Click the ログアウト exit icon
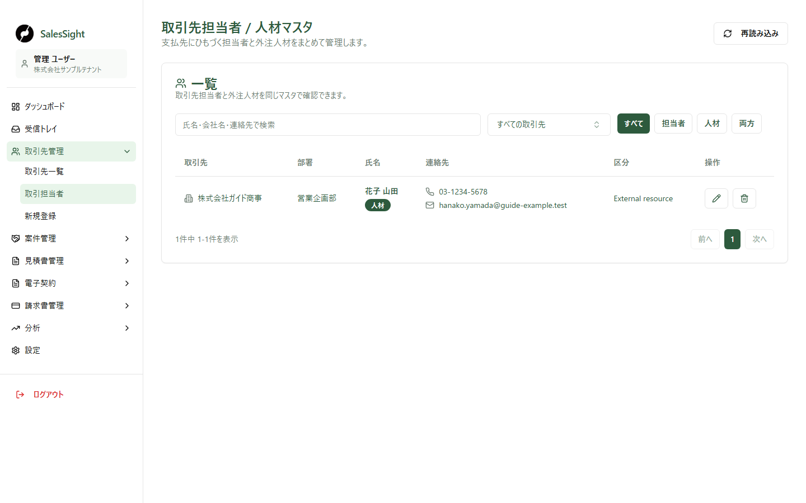 coord(20,395)
